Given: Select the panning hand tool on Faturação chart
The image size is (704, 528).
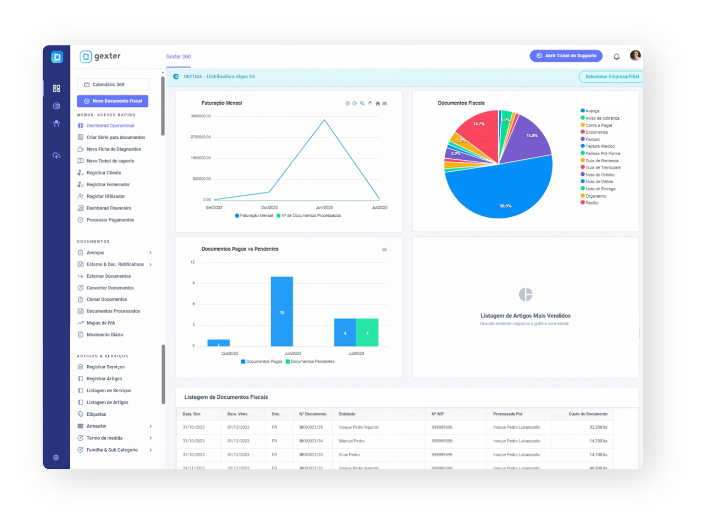Looking at the screenshot, I should tap(370, 103).
